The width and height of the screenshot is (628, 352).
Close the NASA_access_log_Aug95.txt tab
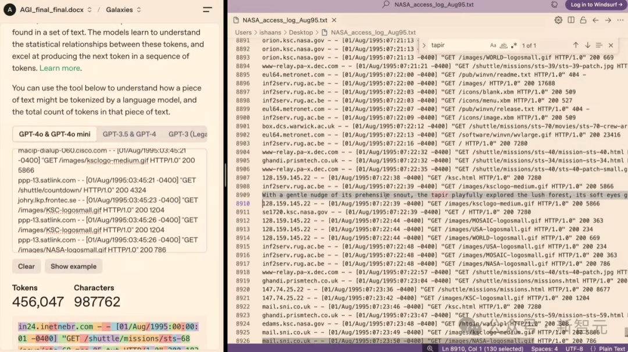pos(334,20)
